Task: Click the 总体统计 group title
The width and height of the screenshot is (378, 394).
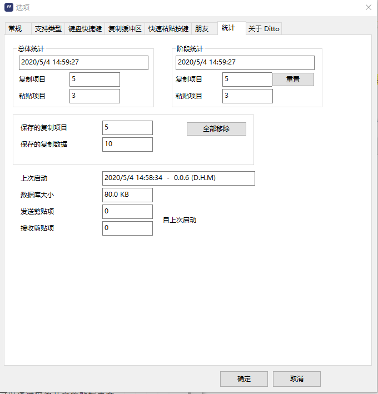Action: pyautogui.click(x=31, y=49)
